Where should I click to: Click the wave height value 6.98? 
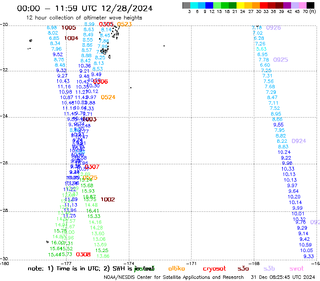(x=51, y=28)
